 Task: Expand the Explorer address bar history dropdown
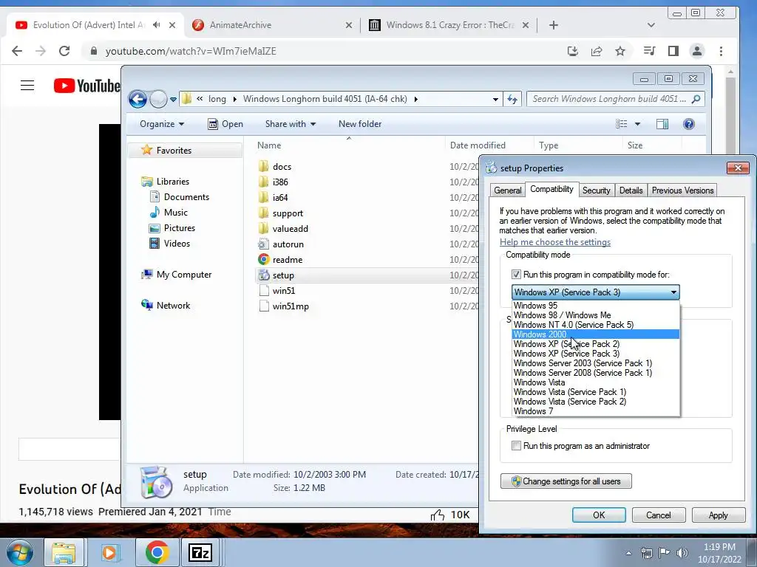(495, 100)
